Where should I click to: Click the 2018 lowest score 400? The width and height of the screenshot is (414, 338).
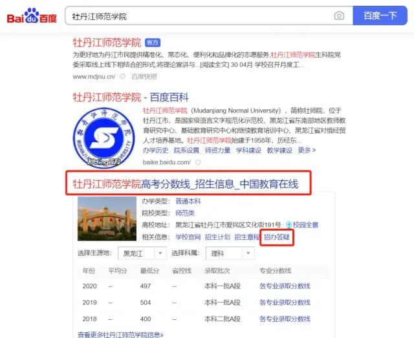point(146,319)
